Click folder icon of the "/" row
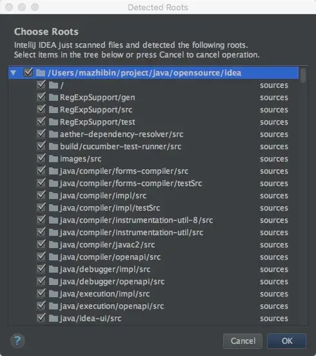 click(x=54, y=85)
